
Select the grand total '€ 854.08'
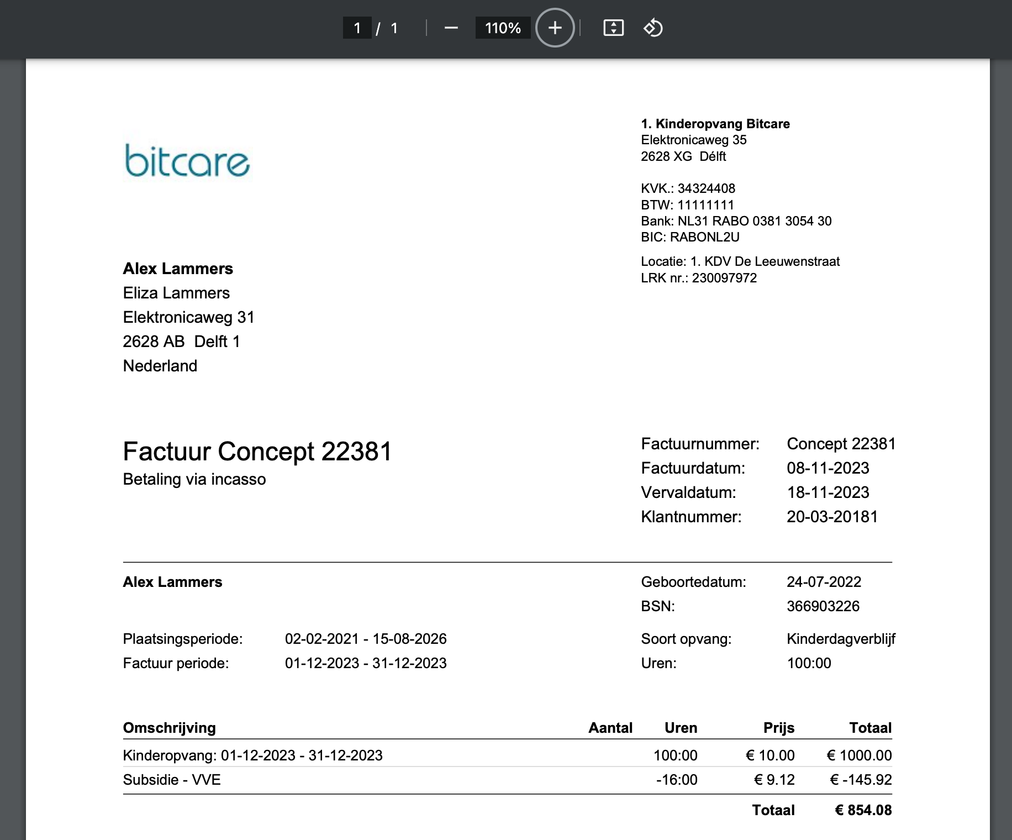(863, 810)
